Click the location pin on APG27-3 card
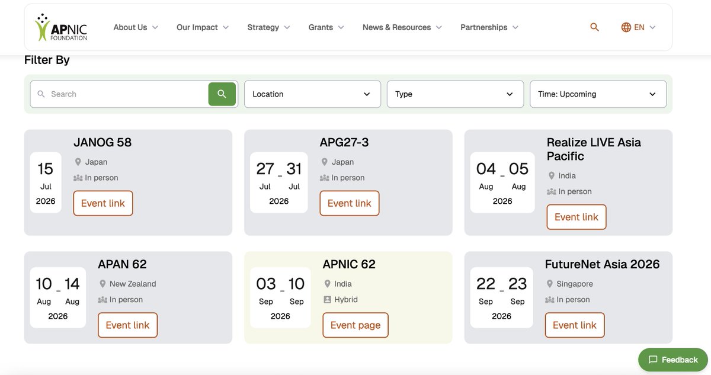This screenshot has height=375, width=711. tap(324, 162)
